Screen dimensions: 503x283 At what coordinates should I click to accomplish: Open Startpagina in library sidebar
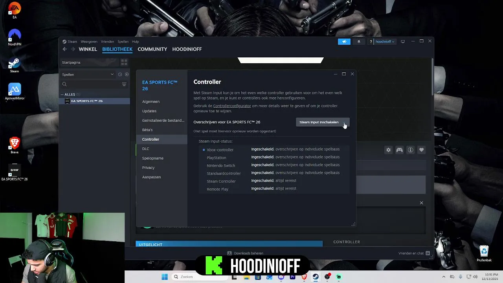point(90,62)
